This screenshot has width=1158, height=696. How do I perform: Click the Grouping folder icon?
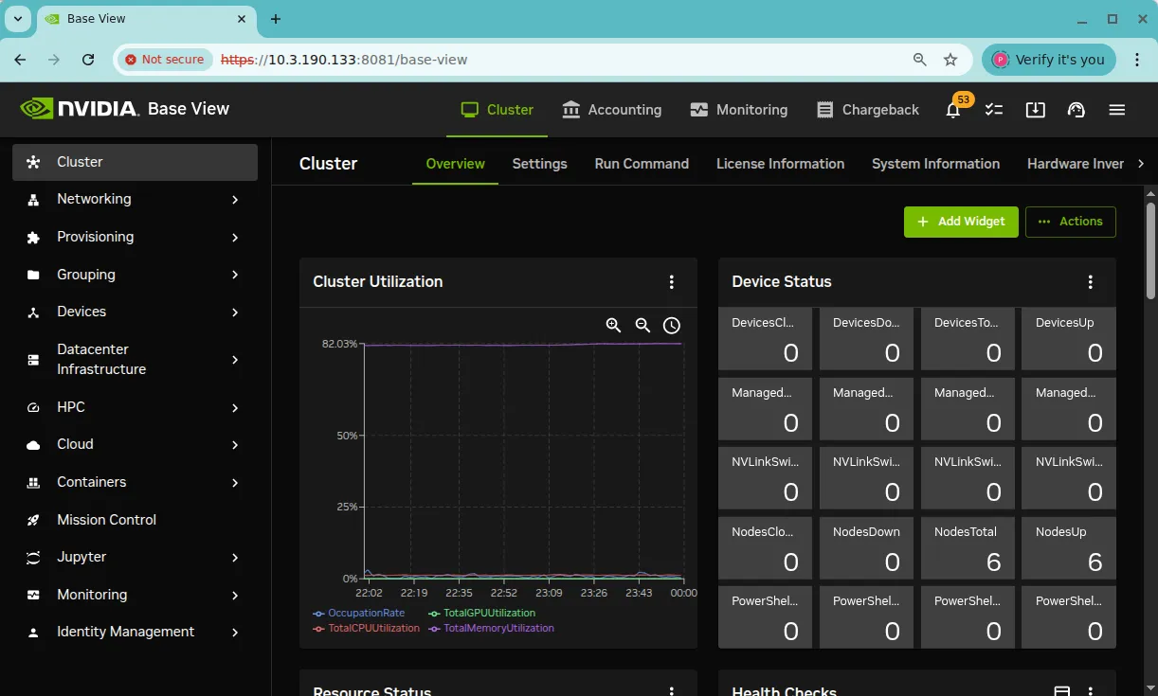click(x=34, y=275)
